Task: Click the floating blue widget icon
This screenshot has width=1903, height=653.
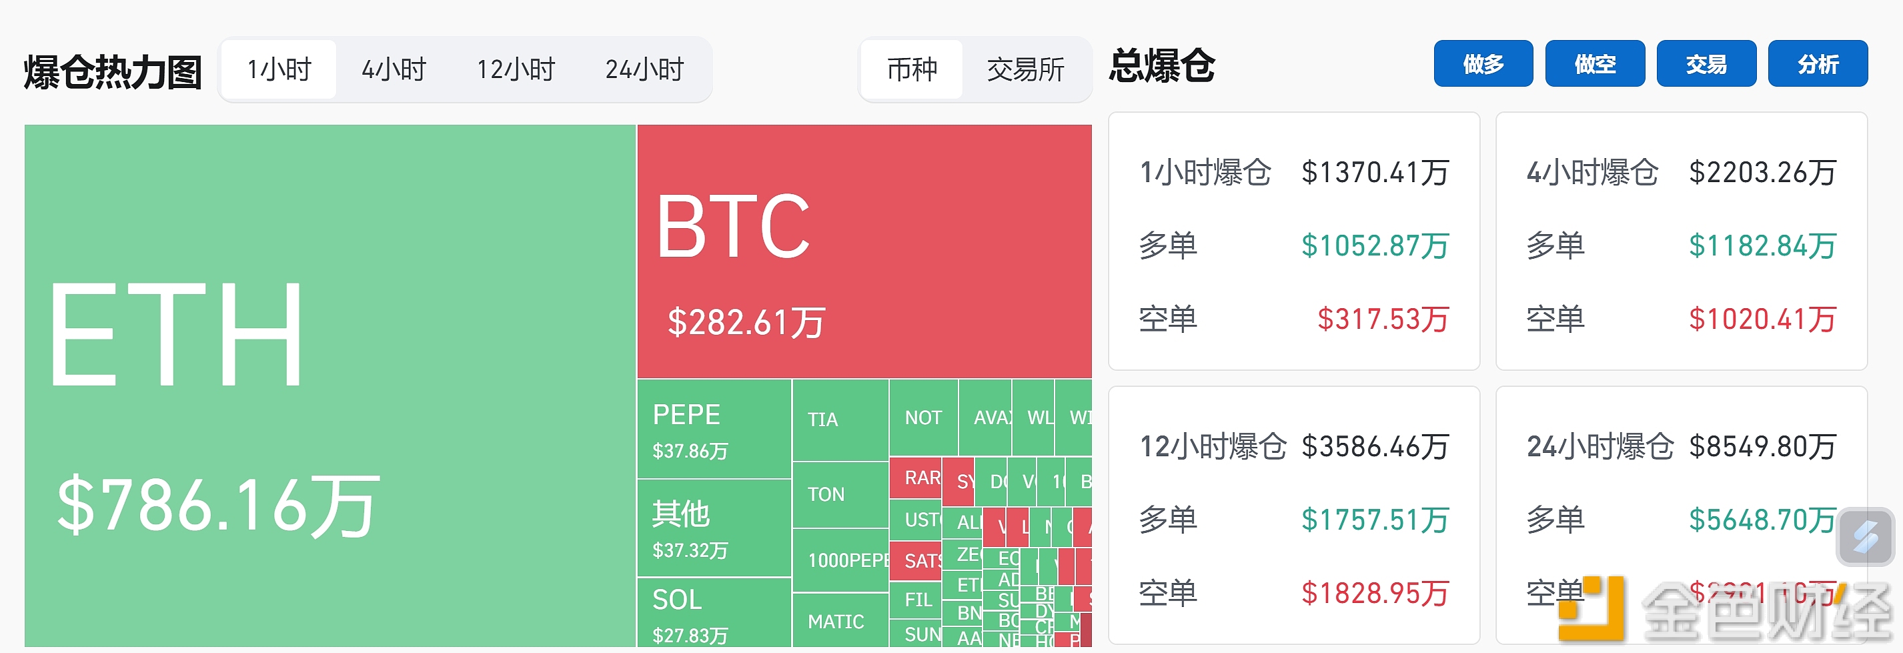Action: pyautogui.click(x=1866, y=537)
